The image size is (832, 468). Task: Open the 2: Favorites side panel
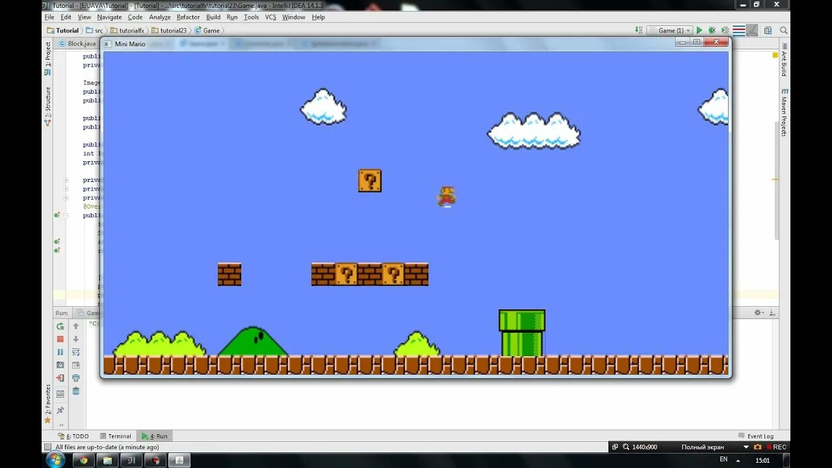(47, 403)
